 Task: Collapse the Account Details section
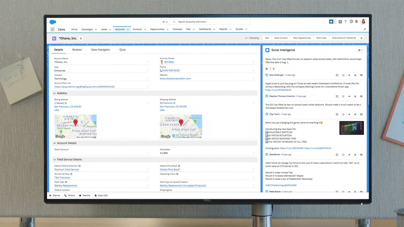click(54, 143)
